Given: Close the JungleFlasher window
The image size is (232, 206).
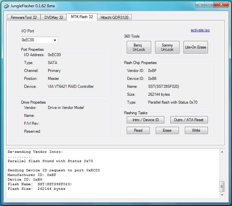Looking at the screenshot, I should click(x=221, y=5).
